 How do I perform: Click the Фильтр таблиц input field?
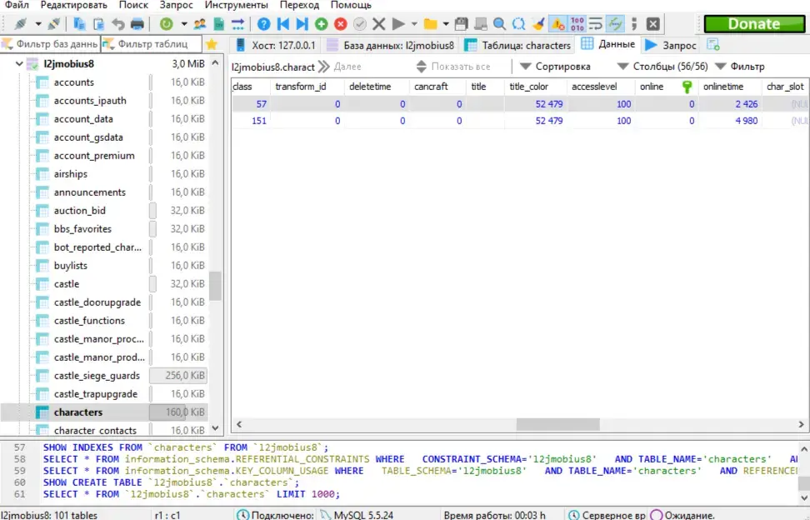pyautogui.click(x=152, y=44)
